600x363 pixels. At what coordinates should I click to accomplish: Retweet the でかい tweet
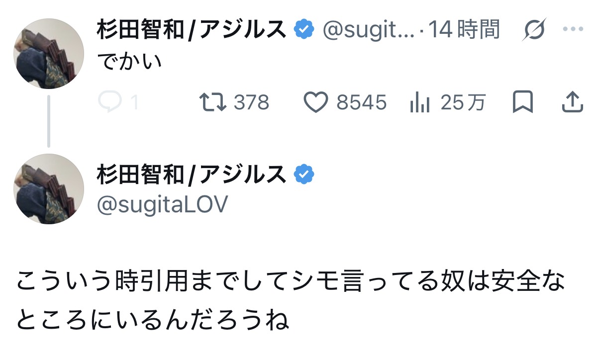(212, 102)
